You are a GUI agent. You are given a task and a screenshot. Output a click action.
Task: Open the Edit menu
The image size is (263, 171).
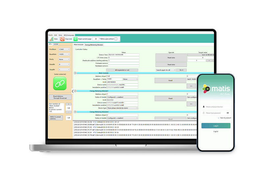tap(56, 35)
